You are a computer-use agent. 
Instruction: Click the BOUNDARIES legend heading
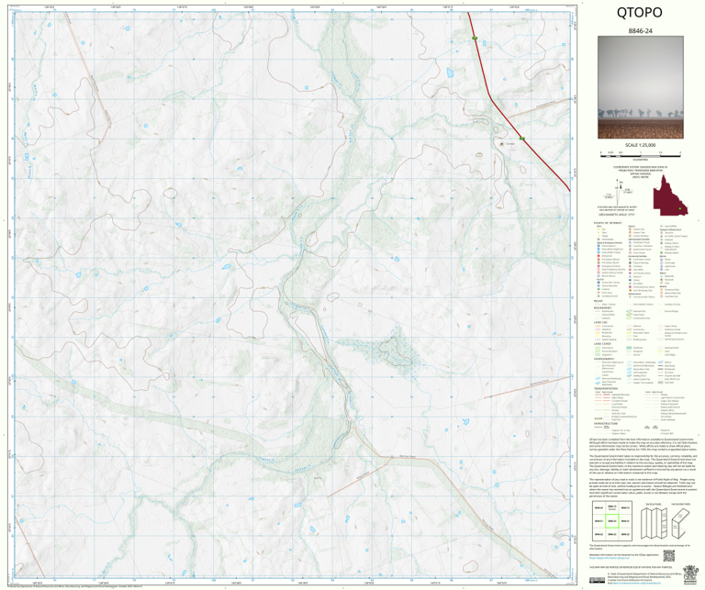pos(602,307)
